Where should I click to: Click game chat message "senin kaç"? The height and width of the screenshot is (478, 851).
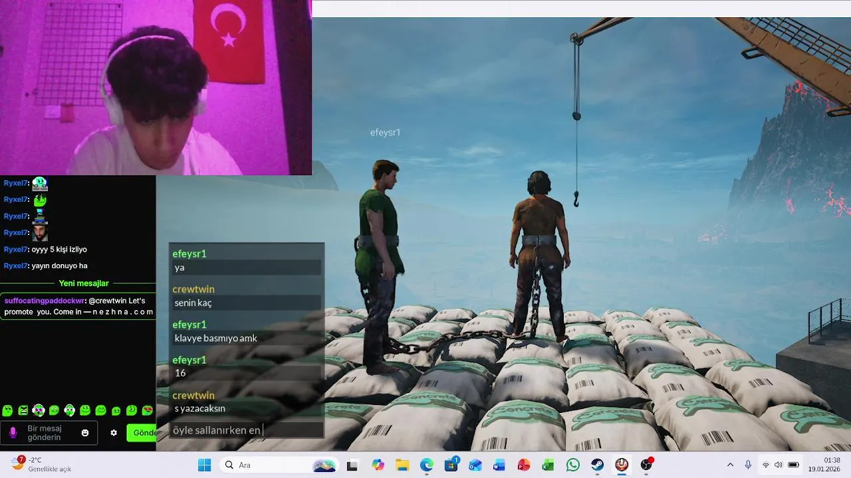click(x=246, y=303)
